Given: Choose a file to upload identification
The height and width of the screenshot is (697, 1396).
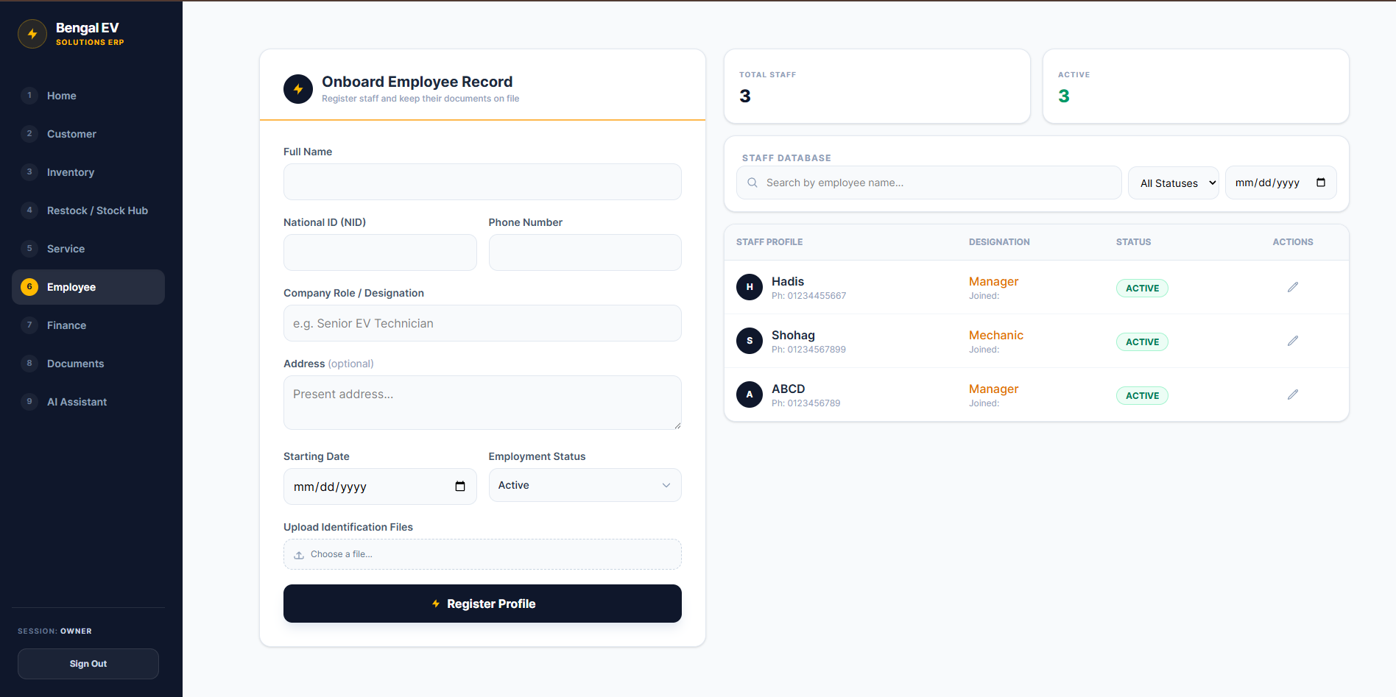Looking at the screenshot, I should tap(482, 554).
